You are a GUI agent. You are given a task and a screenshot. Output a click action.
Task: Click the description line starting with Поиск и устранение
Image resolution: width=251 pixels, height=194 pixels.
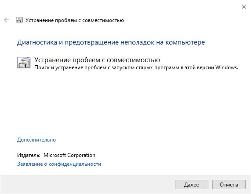136,67
